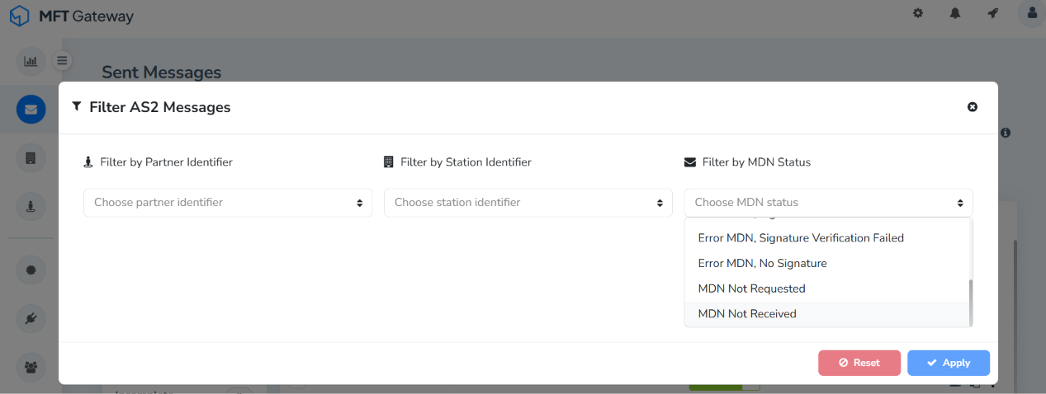
Task: Open the stations building sidebar icon
Action: (x=31, y=158)
